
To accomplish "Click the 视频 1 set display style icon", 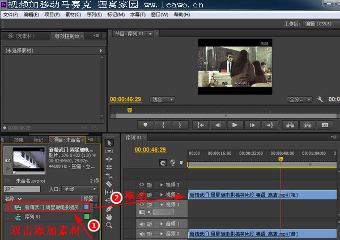I will (x=142, y=212).
